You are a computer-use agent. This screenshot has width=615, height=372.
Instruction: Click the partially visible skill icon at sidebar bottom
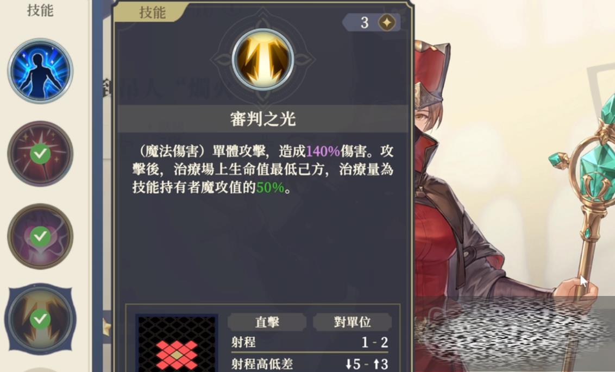(39, 370)
